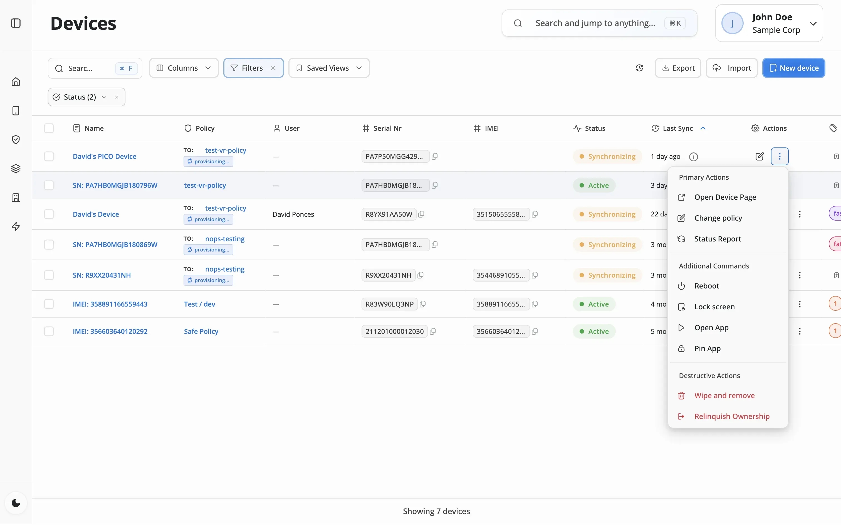Tick checkbox for IMEI: 356603640120292

[x=49, y=331]
